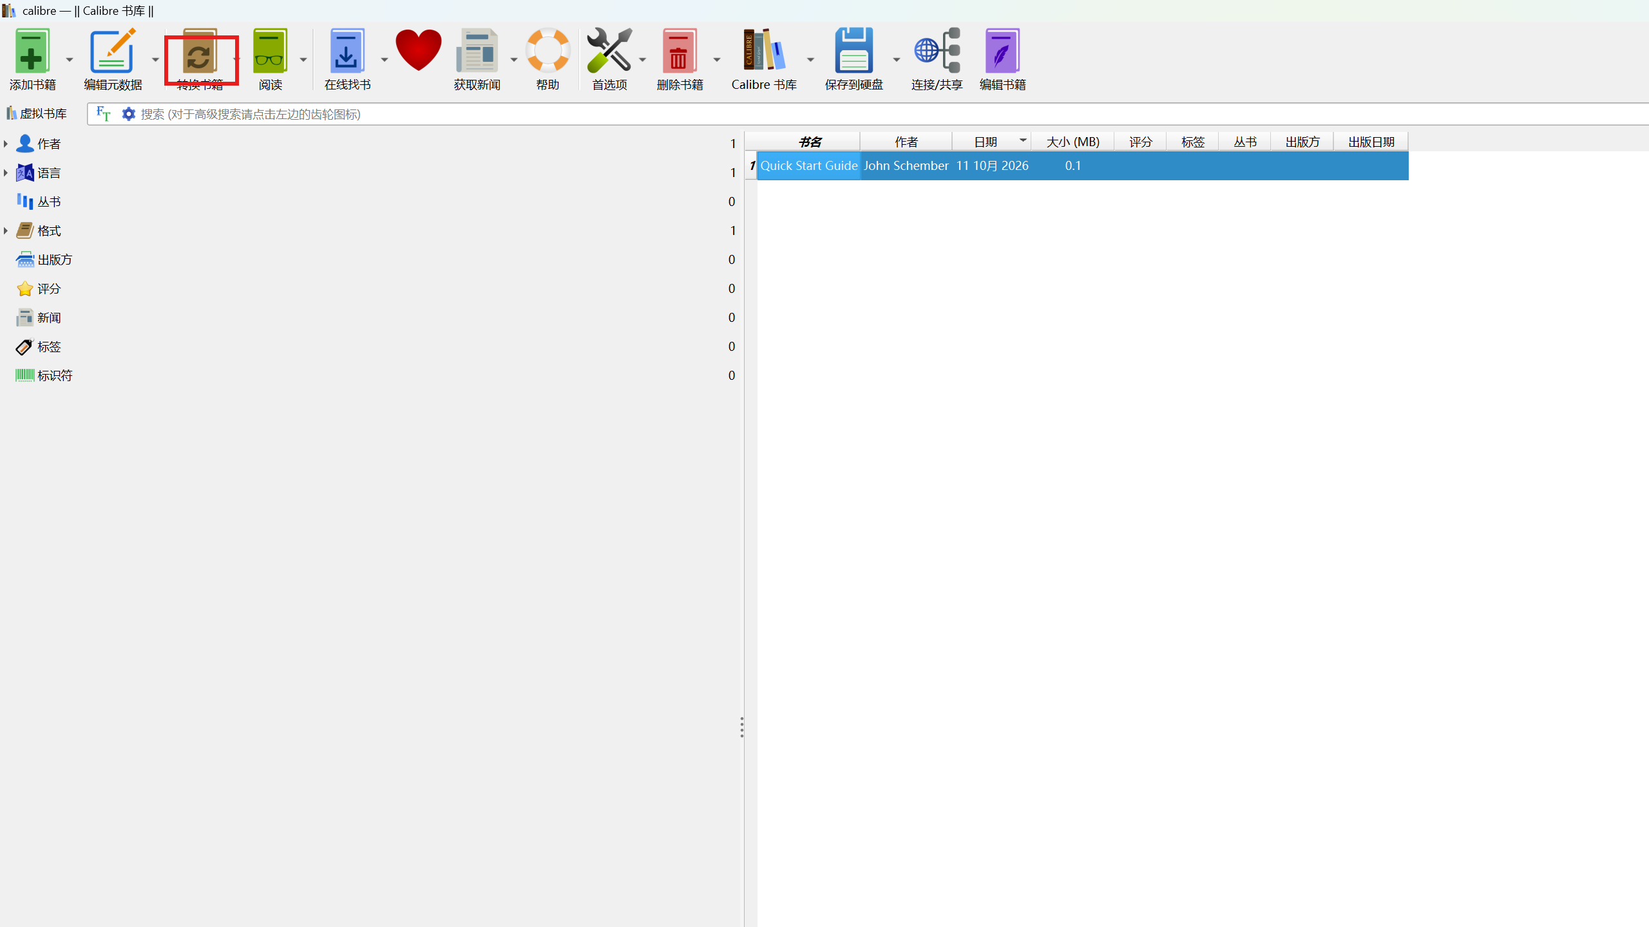Sort by Size (大小 MB) column header
The width and height of the screenshot is (1649, 927).
tap(1072, 142)
